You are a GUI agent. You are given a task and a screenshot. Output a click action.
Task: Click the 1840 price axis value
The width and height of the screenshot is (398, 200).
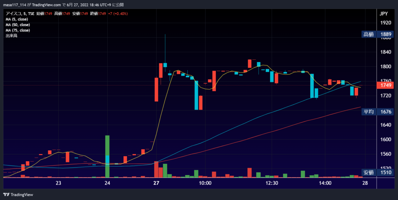point(386,52)
